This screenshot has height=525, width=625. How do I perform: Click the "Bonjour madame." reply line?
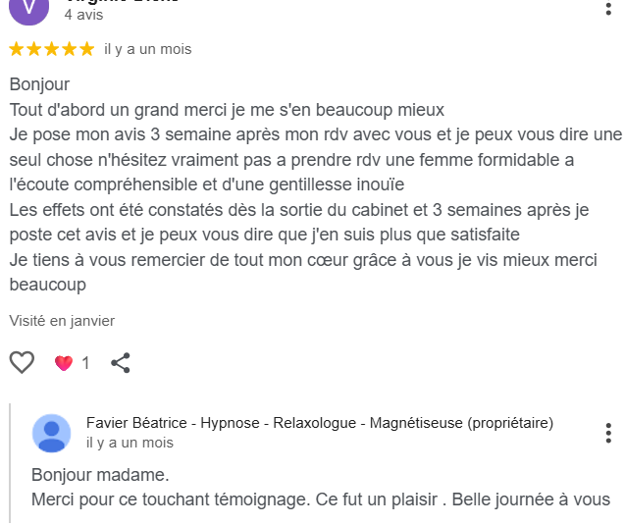point(100,475)
